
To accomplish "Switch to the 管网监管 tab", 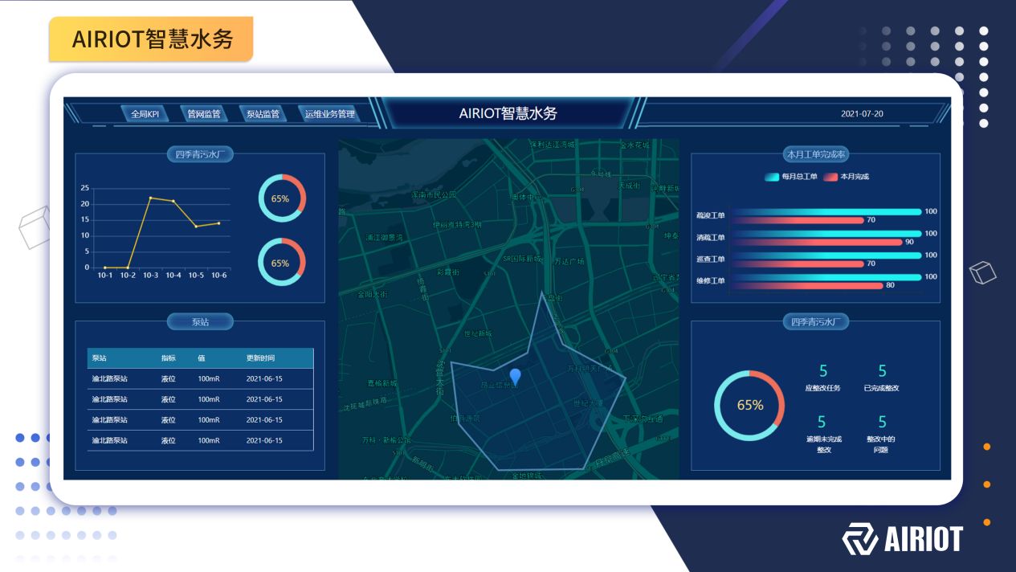I will [x=203, y=114].
